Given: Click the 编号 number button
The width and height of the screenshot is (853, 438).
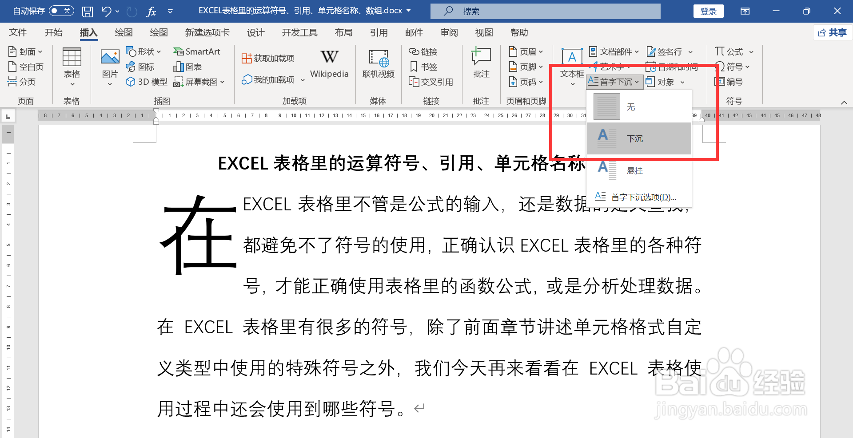Looking at the screenshot, I should pos(729,82).
